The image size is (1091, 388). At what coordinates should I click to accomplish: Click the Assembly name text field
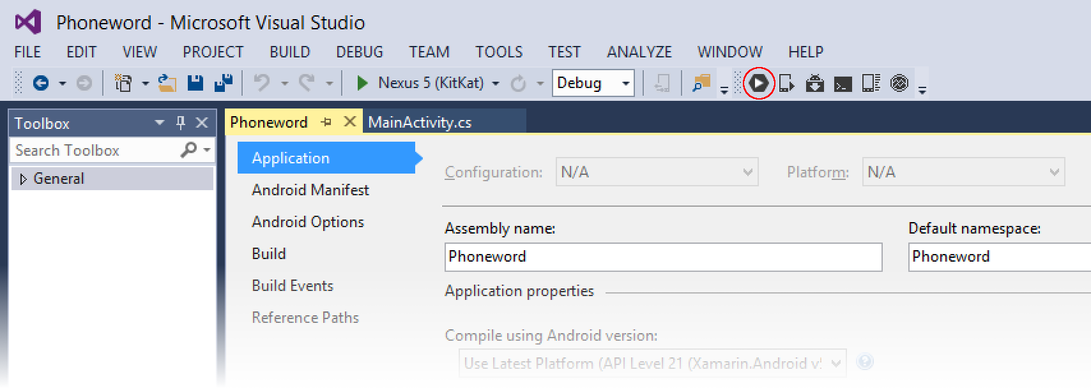coord(662,257)
